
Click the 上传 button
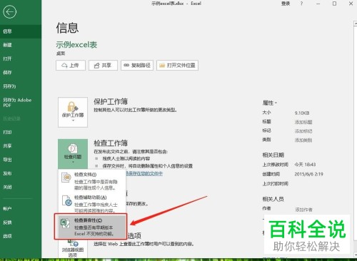[x=71, y=65]
